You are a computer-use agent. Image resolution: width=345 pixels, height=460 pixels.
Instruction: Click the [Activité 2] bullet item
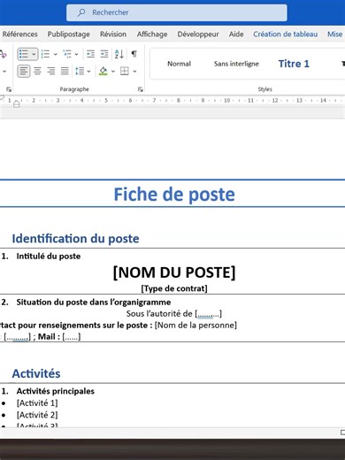[x=37, y=415]
